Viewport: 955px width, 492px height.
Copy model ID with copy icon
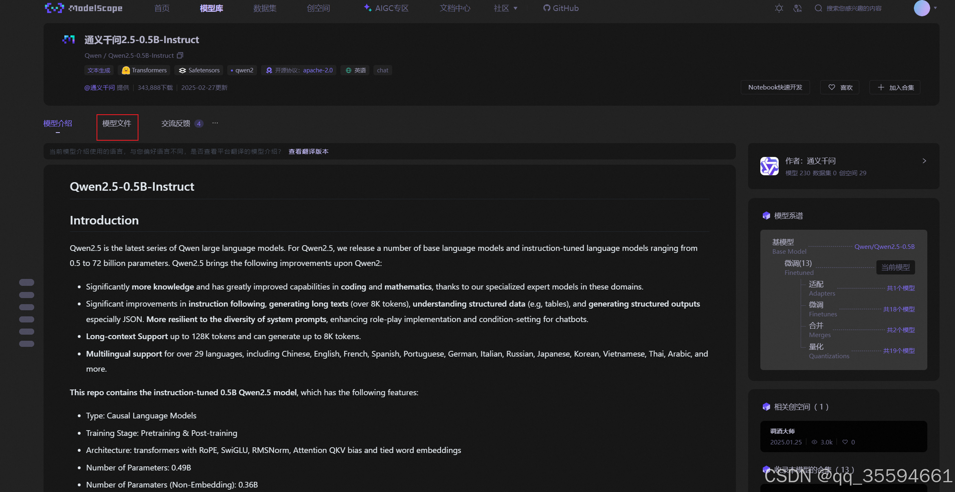click(180, 55)
